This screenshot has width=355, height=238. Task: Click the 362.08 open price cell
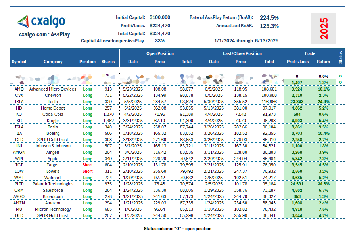click(159, 108)
